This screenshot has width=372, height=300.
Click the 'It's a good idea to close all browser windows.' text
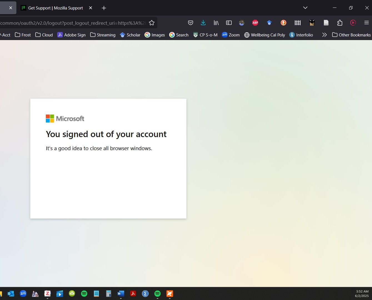tap(99, 148)
